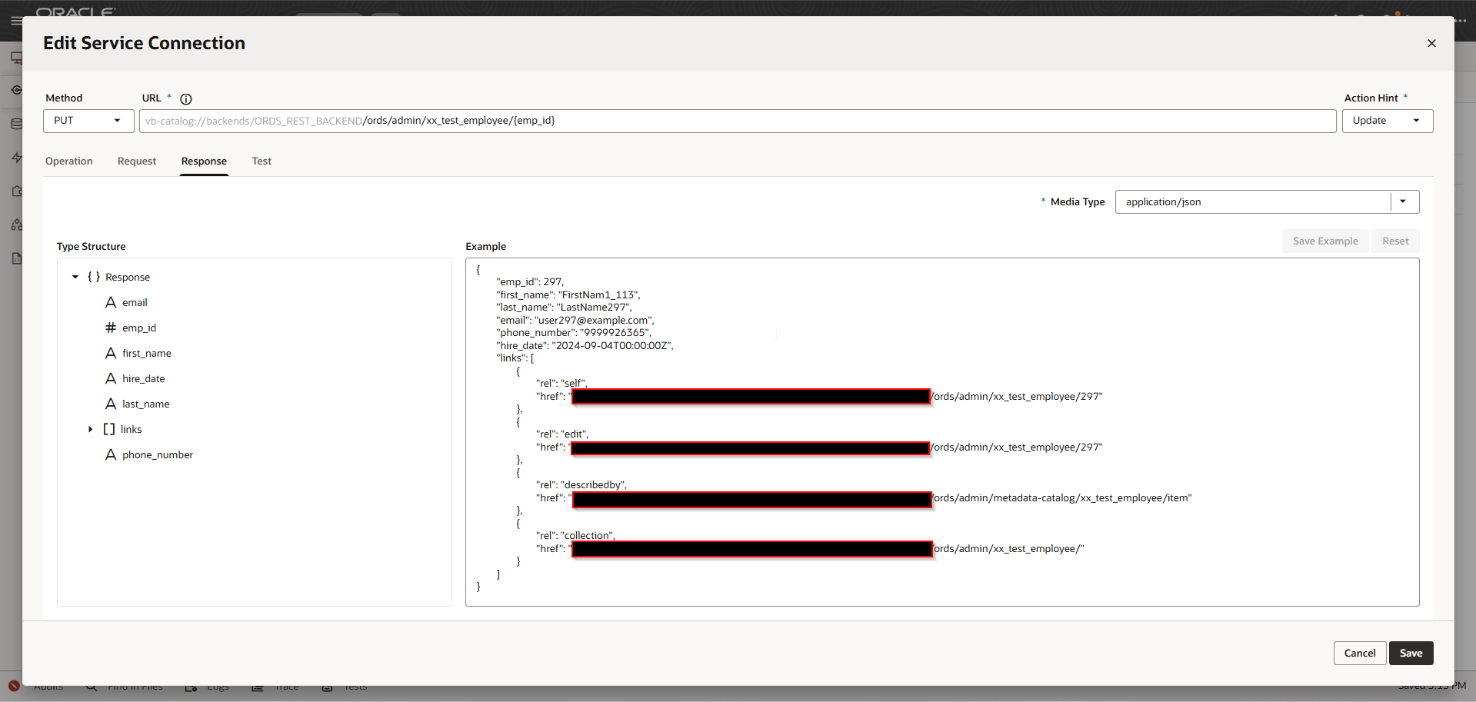Open the Test tab
1476x702 pixels.
[x=262, y=161]
